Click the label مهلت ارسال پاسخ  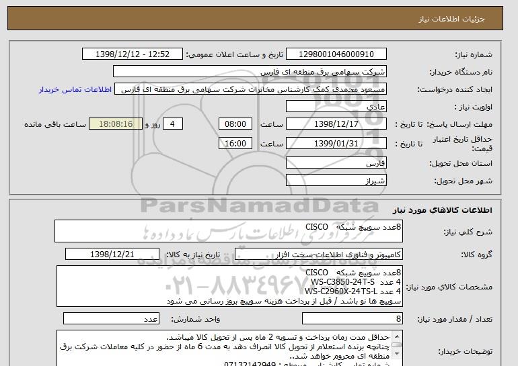pyautogui.click(x=459, y=124)
